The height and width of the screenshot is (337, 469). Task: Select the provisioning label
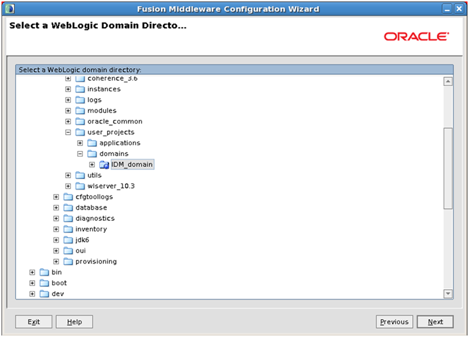click(96, 262)
